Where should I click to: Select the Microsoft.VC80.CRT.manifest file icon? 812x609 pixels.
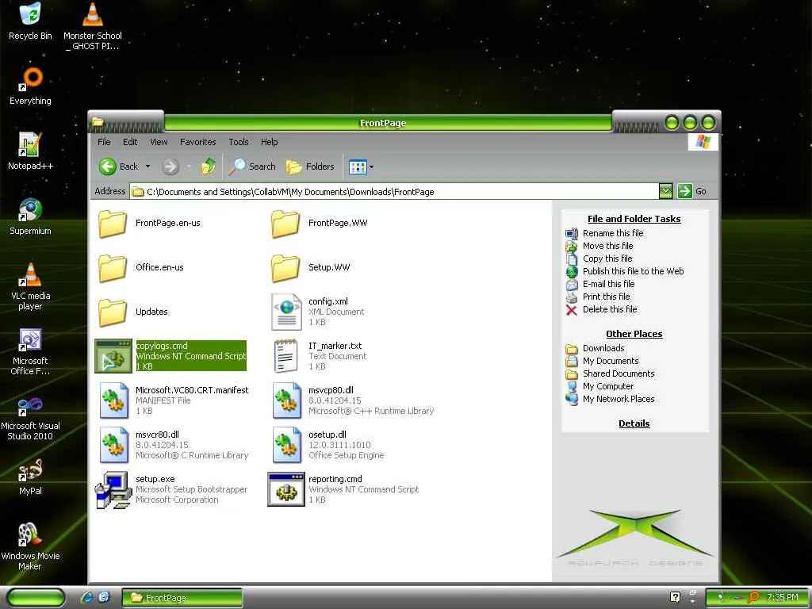tap(114, 400)
